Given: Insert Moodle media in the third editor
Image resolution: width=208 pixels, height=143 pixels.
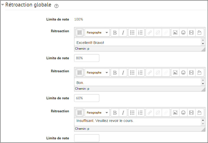Looking at the screenshot, I should point(191,113).
